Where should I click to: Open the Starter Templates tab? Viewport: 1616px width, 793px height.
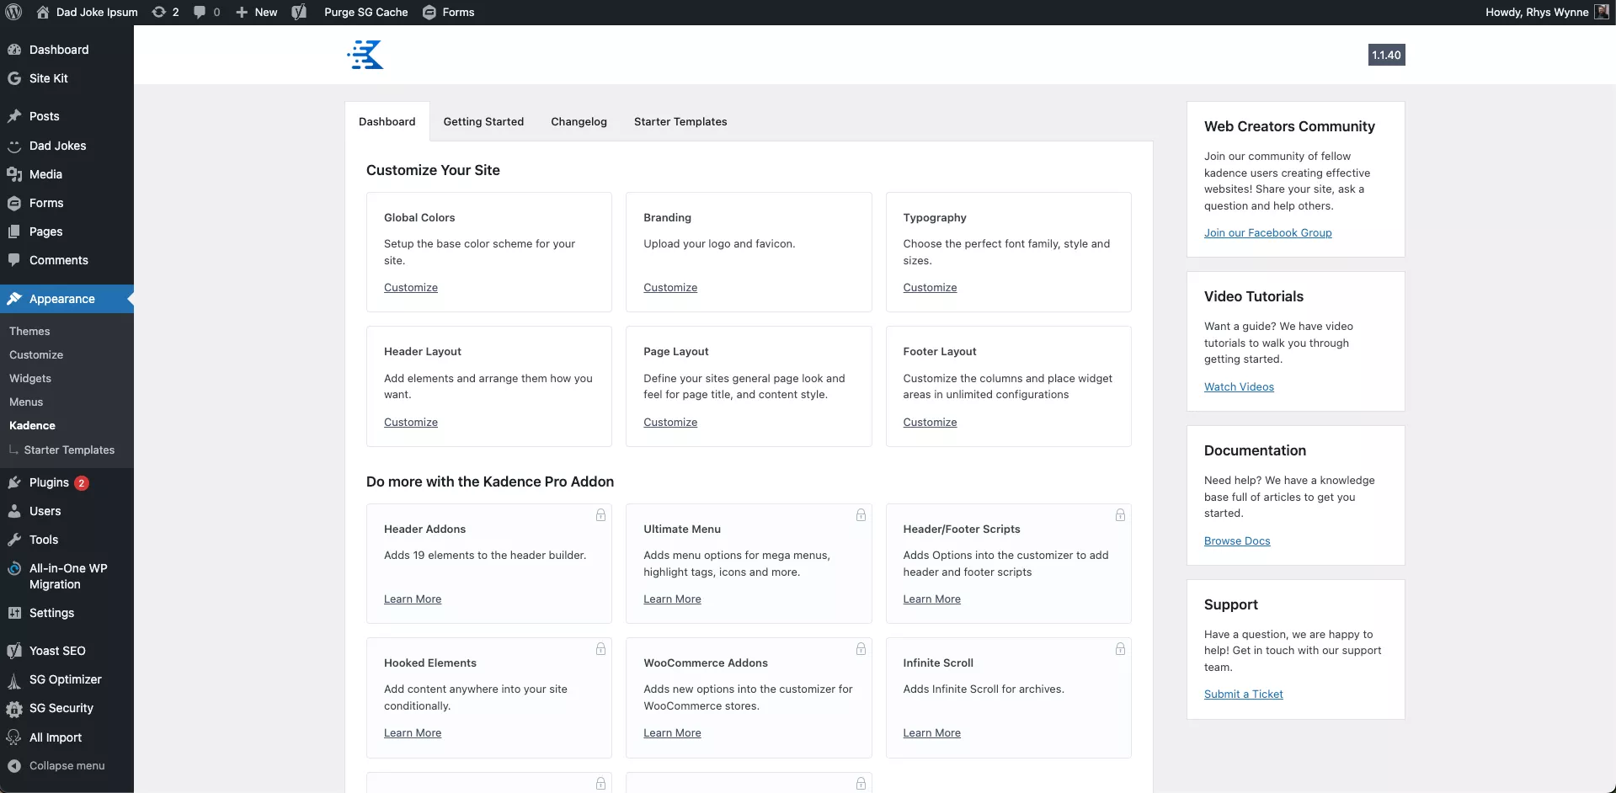click(680, 121)
